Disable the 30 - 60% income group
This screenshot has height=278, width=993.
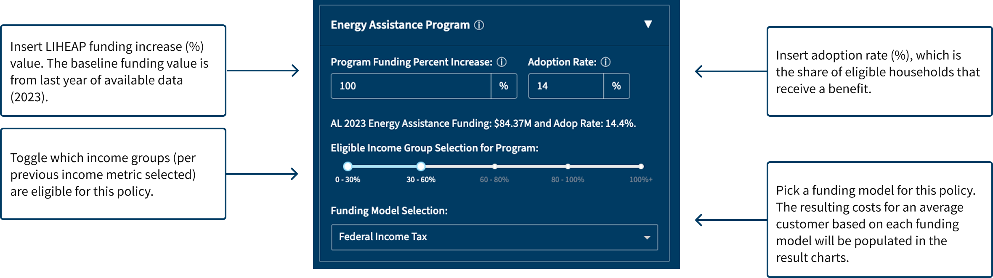[421, 167]
